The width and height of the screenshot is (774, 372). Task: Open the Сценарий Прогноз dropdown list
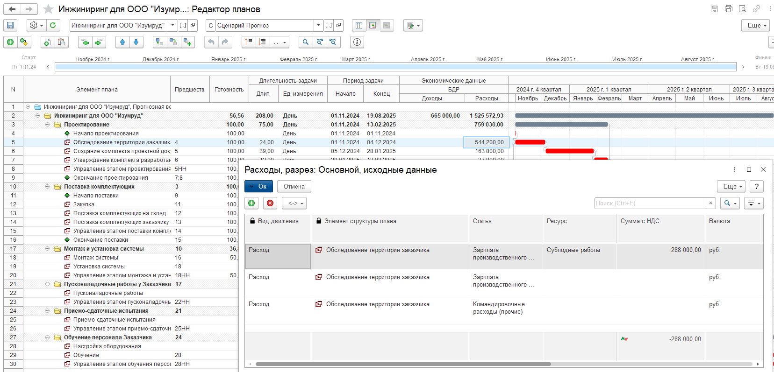318,26
